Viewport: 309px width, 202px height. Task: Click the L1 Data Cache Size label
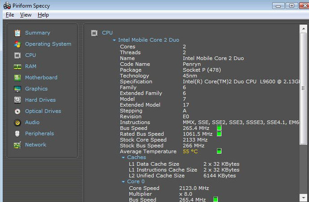pyautogui.click(x=154, y=164)
